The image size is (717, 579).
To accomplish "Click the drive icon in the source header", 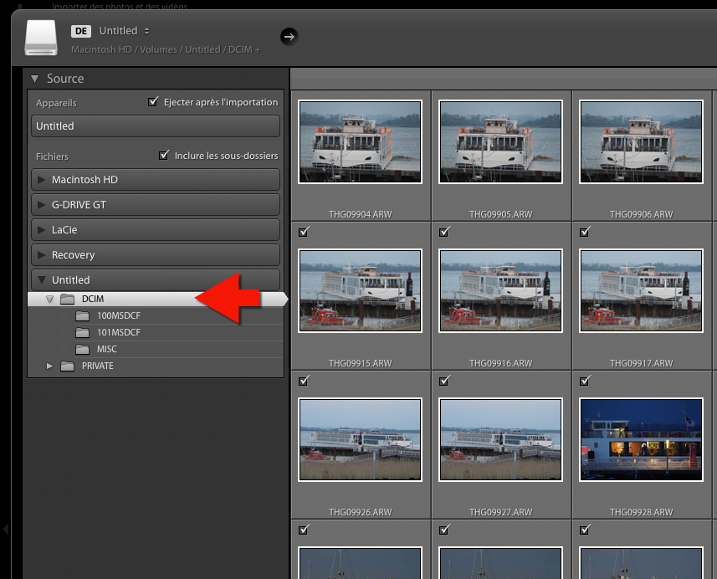I will click(x=41, y=38).
